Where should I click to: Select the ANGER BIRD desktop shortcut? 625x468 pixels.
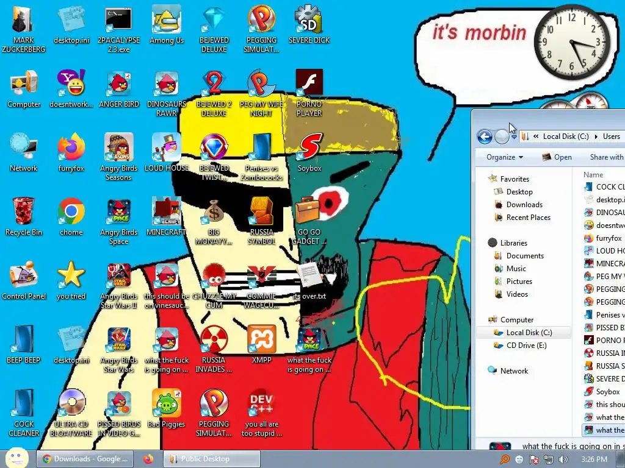(119, 89)
